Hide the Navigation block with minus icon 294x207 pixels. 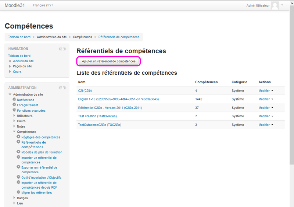(x=61, y=49)
